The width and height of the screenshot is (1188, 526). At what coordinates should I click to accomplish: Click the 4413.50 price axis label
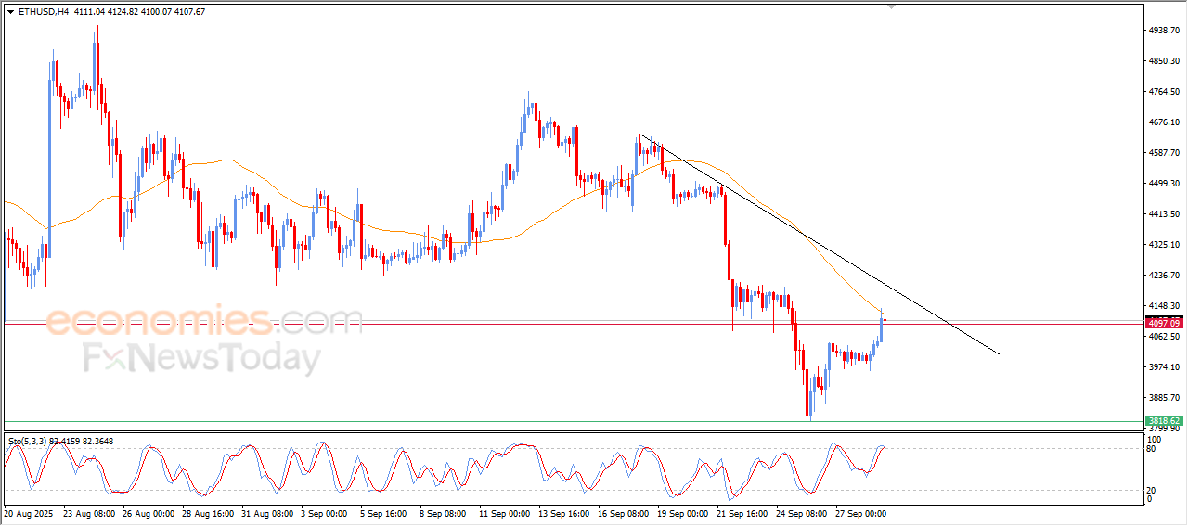tap(1166, 214)
